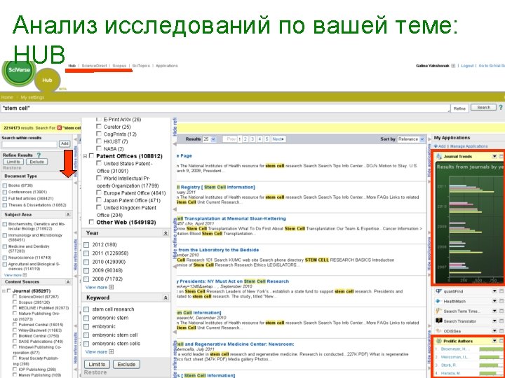Collapse the Subject Area section
The width and height of the screenshot is (505, 378).
(x=68, y=214)
